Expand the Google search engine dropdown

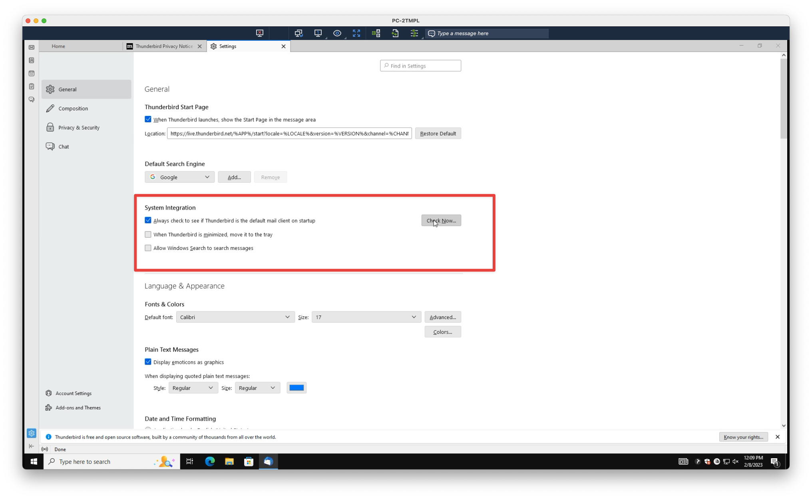coord(179,177)
